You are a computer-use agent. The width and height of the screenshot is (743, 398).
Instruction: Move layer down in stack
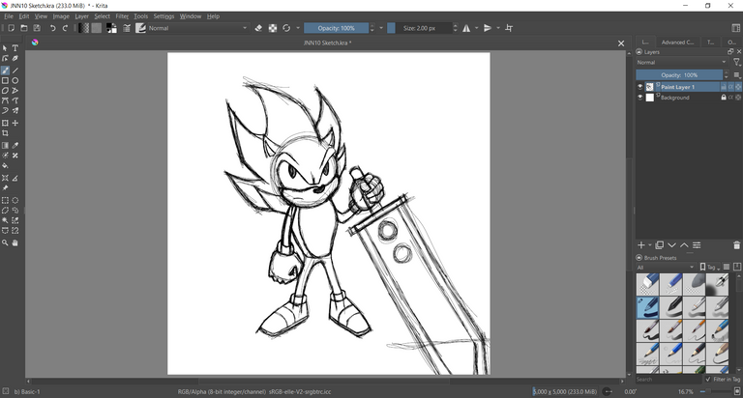pyautogui.click(x=671, y=245)
